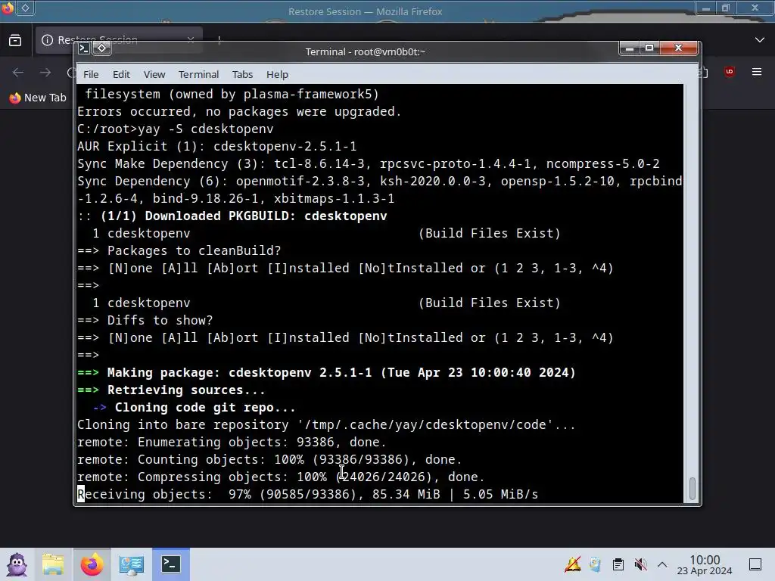Click the Firefox forward arrow
This screenshot has width=775, height=581.
coord(45,73)
